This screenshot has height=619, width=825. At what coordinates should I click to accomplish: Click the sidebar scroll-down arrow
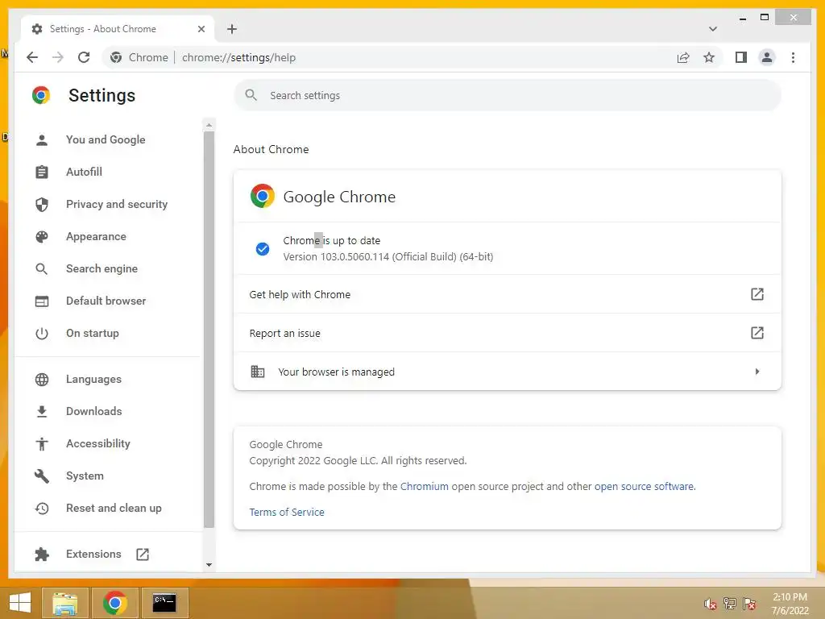tap(209, 565)
